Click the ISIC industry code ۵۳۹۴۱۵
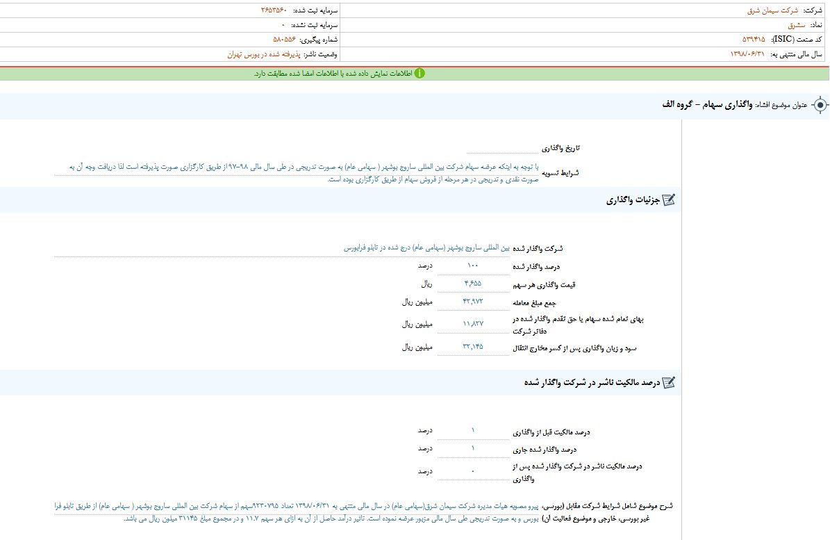The image size is (830, 540). pos(753,40)
